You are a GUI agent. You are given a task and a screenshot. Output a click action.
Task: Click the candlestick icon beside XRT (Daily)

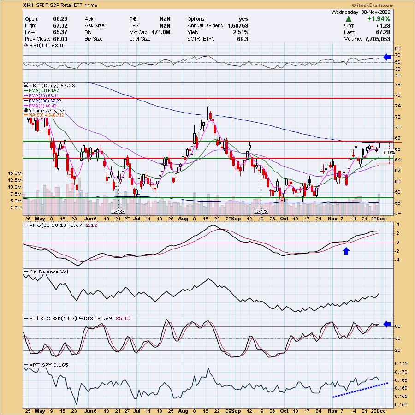click(x=26, y=85)
